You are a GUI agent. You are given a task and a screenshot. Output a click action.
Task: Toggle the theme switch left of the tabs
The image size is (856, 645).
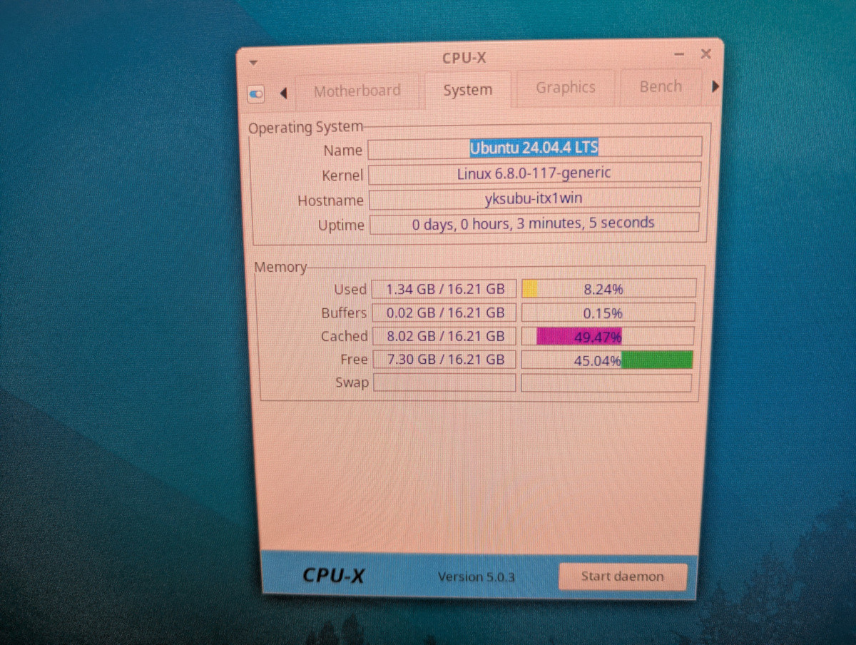point(256,93)
